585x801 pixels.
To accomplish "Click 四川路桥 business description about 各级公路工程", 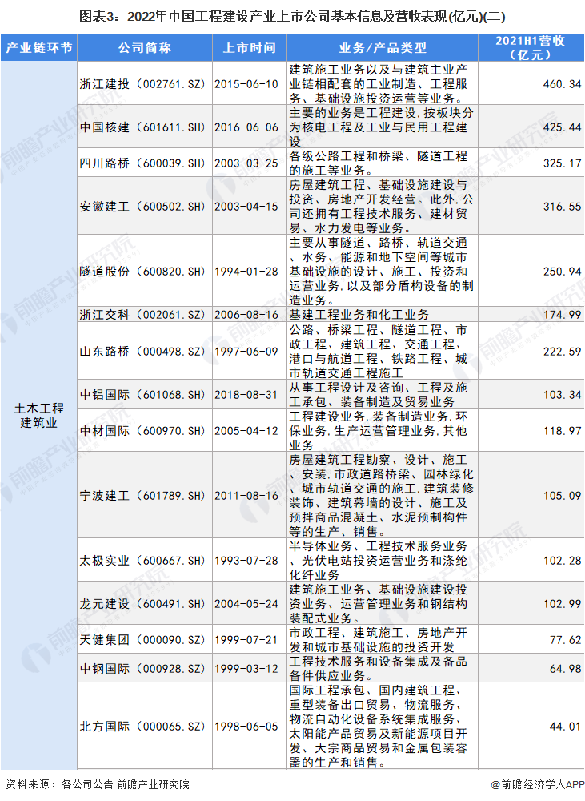I will pyautogui.click(x=379, y=163).
